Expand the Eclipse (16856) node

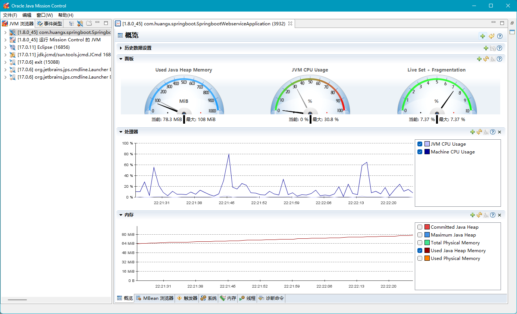coord(5,47)
